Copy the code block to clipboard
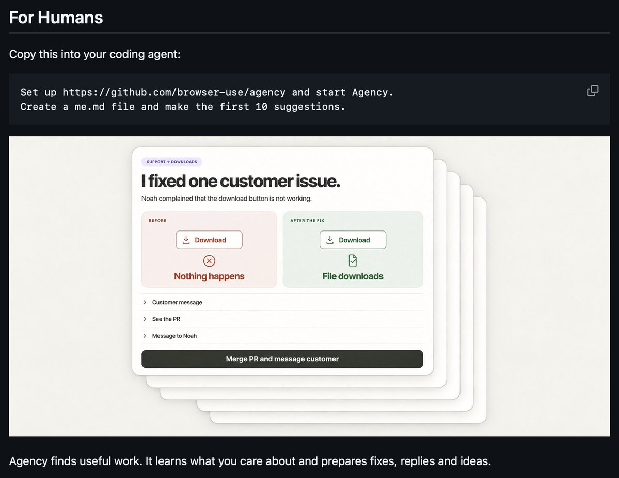 click(593, 91)
